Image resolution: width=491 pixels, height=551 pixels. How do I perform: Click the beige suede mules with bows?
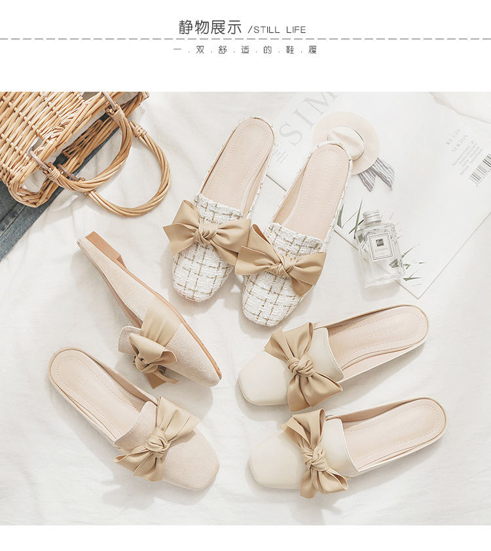(135, 360)
